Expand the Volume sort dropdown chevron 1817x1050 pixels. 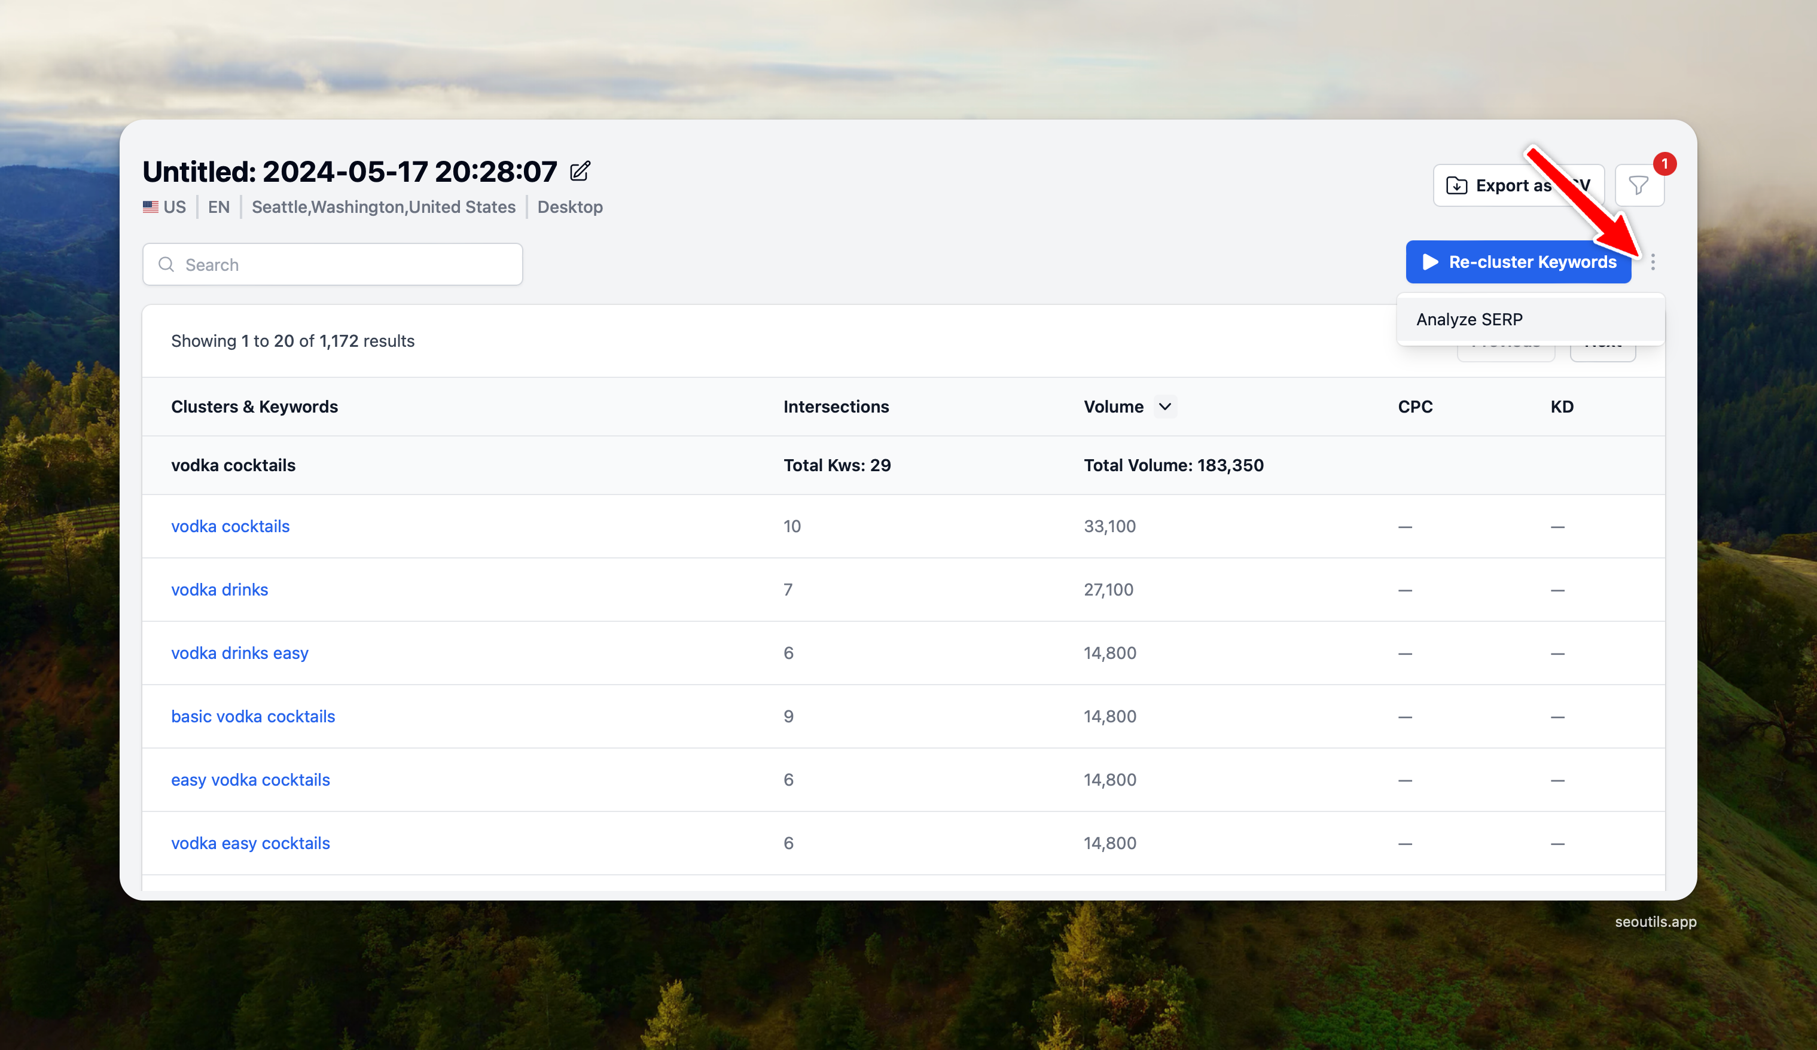coord(1164,407)
